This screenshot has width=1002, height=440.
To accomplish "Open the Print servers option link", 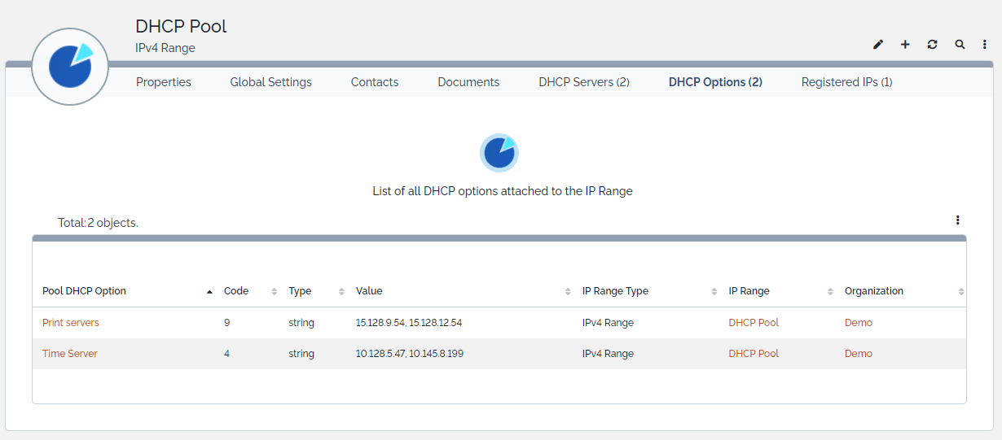I will [x=71, y=323].
